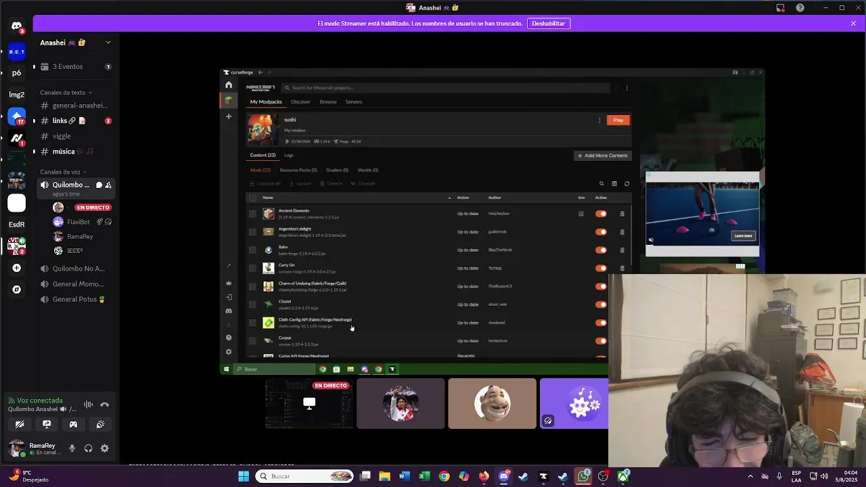Collapse the Canales de voz category
This screenshot has width=866, height=487.
coord(63,172)
